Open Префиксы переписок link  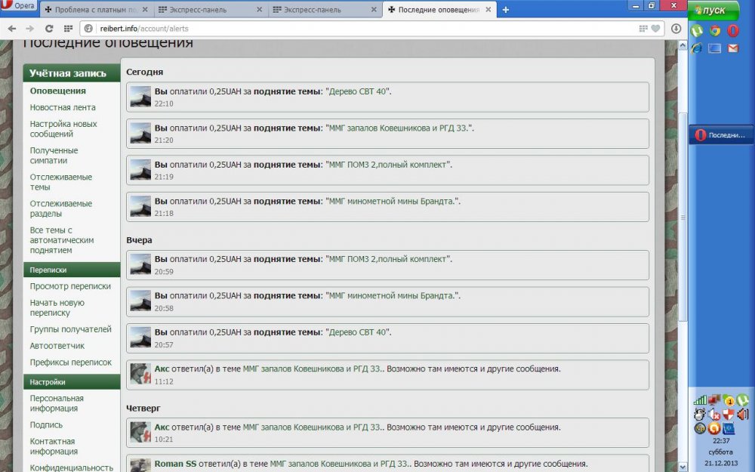(x=70, y=362)
